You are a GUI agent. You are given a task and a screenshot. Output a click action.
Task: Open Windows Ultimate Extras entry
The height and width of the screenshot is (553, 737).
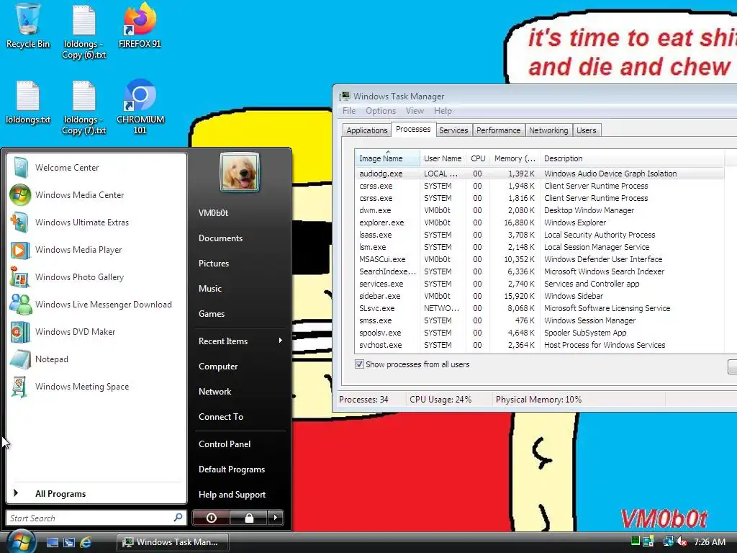[97, 222]
